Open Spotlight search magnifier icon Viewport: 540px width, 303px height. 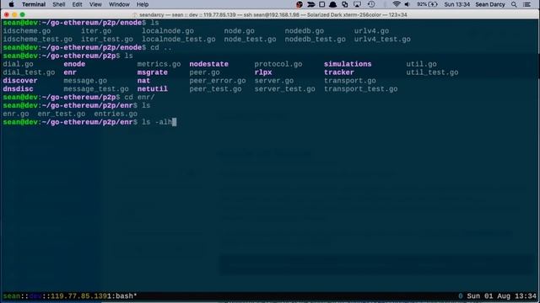click(x=514, y=4)
